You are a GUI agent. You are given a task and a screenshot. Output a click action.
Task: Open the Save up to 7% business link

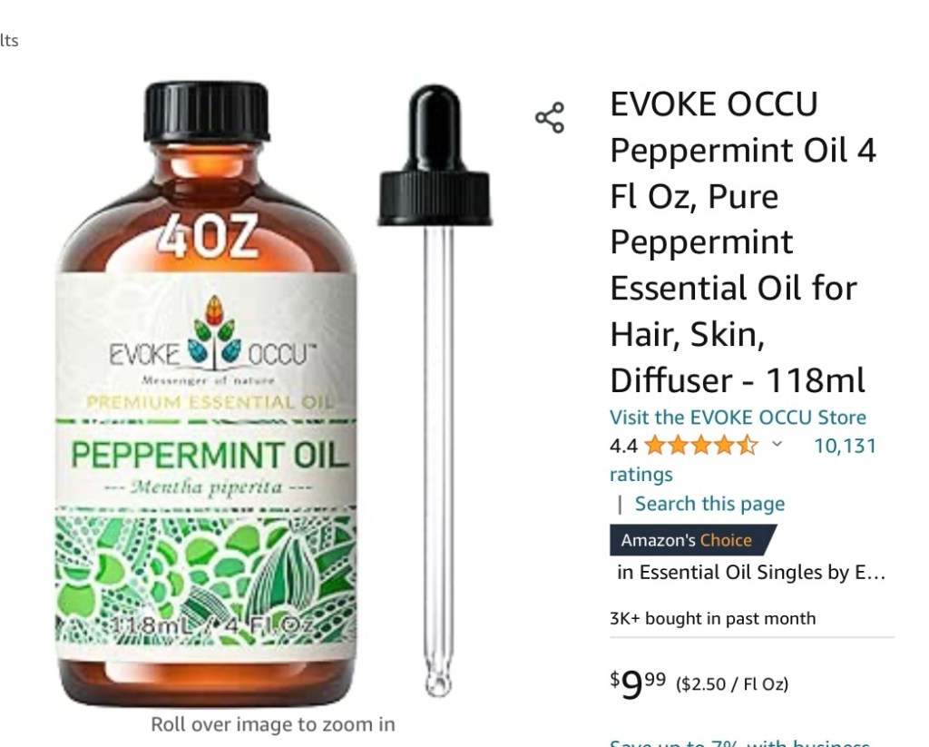tap(740, 742)
